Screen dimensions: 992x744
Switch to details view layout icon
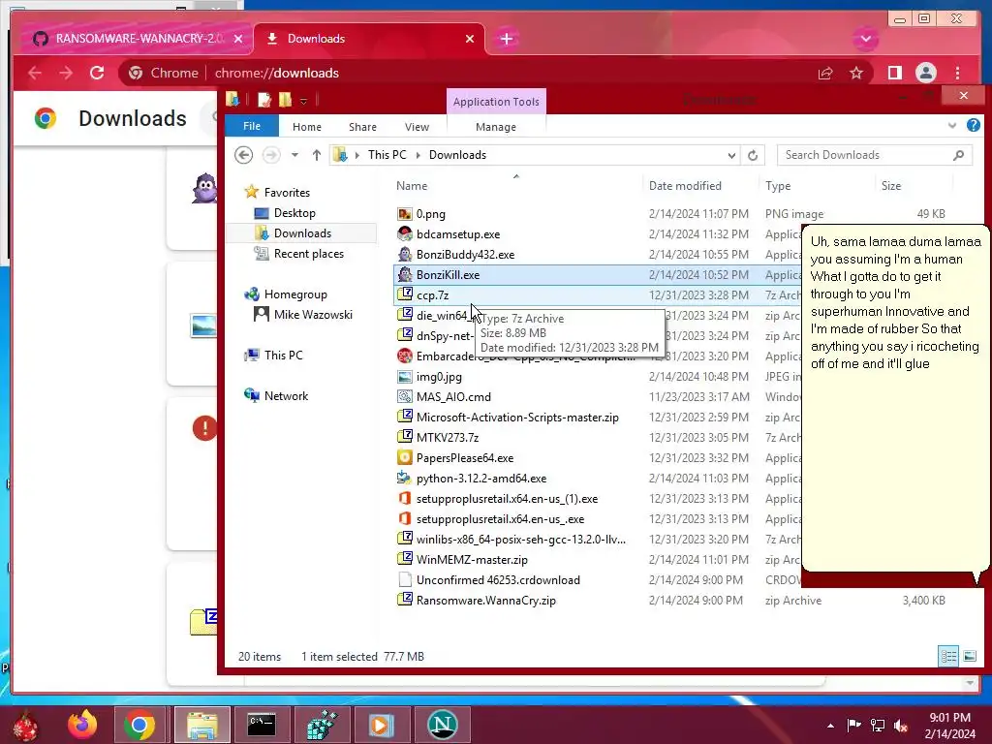(x=948, y=656)
